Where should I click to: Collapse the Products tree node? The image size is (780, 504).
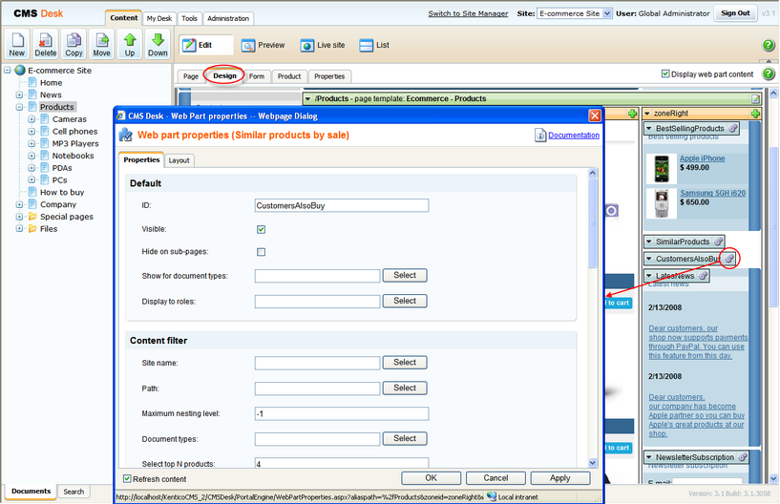click(19, 108)
